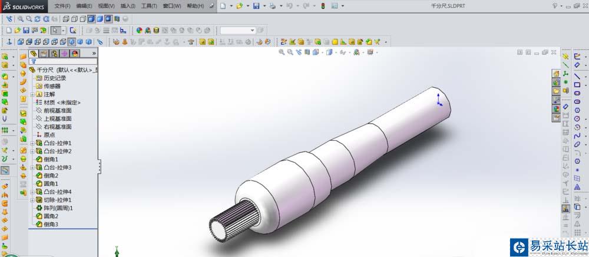Click the filter funnel icon in feature tree
The image size is (589, 257).
pos(34,61)
